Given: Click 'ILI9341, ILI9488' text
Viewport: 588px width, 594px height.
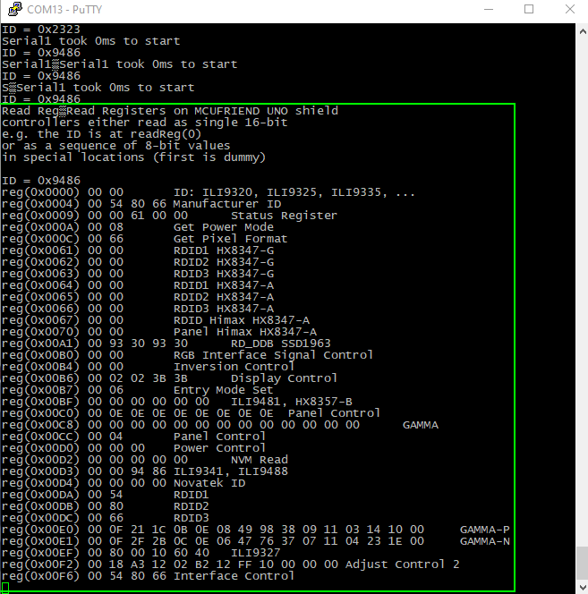Looking at the screenshot, I should click(x=231, y=471).
